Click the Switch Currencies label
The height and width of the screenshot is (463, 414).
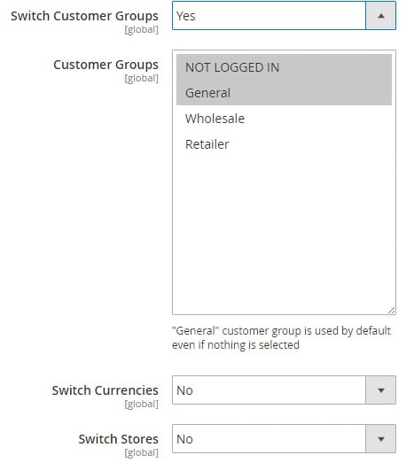pos(105,390)
